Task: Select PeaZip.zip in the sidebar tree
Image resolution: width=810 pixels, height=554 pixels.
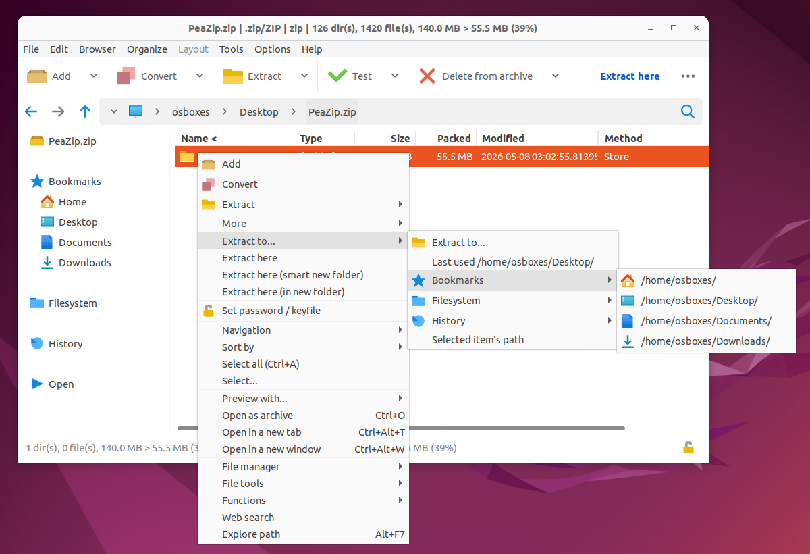Action: click(72, 141)
